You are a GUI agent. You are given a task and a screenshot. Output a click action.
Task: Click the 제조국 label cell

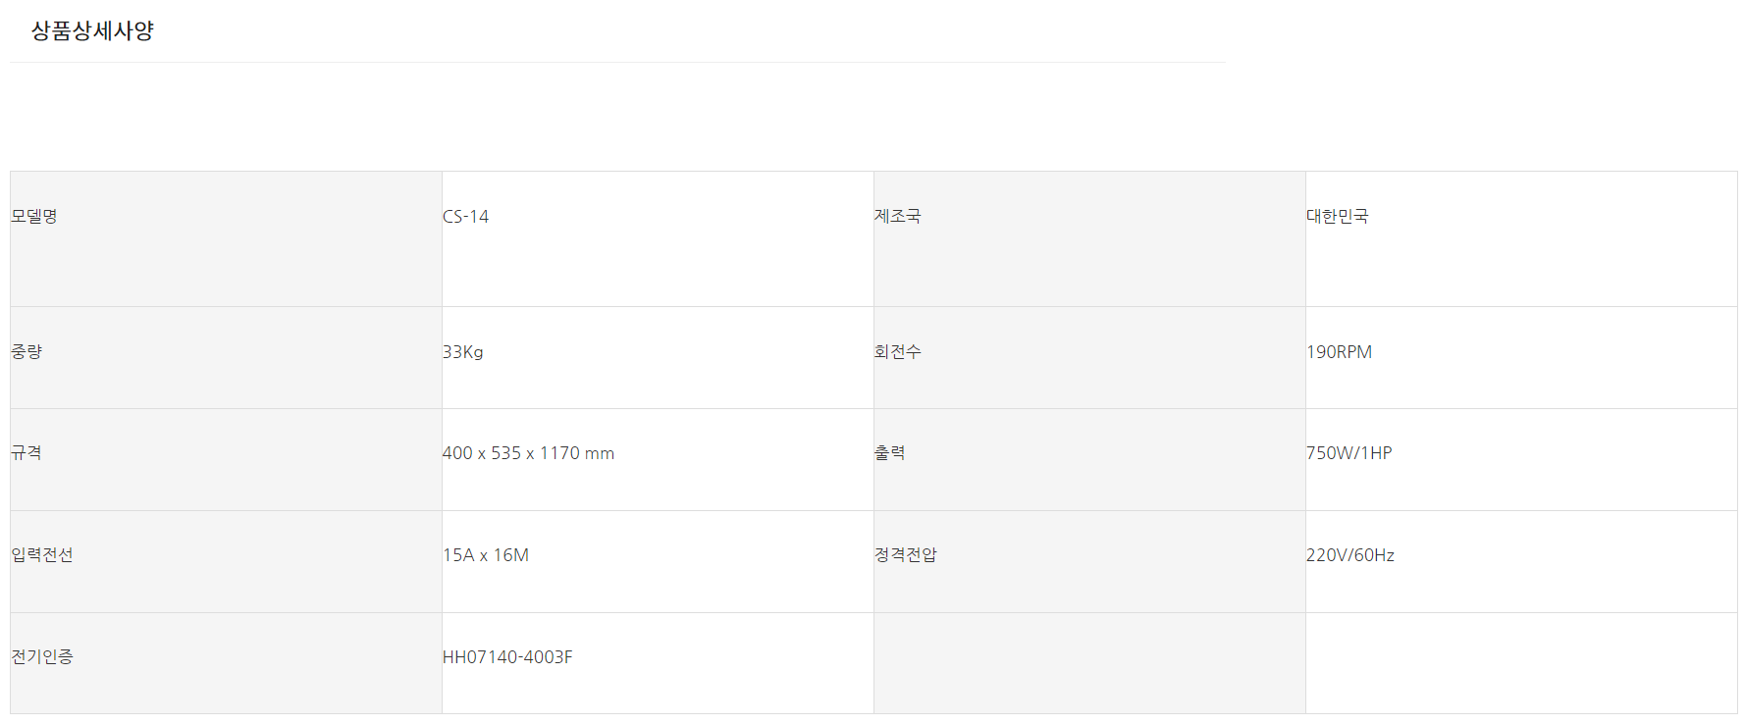pyautogui.click(x=897, y=217)
